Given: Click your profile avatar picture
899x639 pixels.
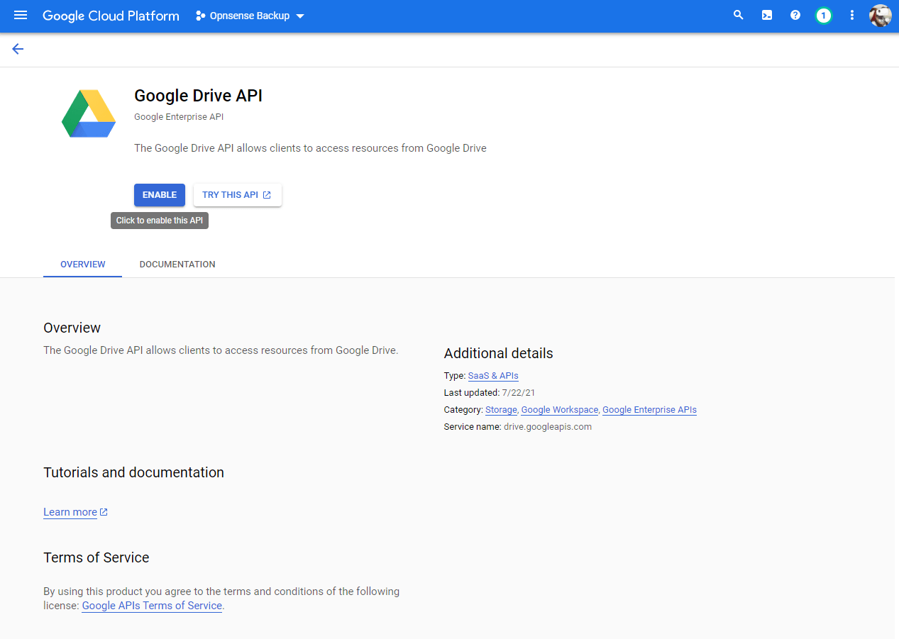Looking at the screenshot, I should tap(880, 15).
